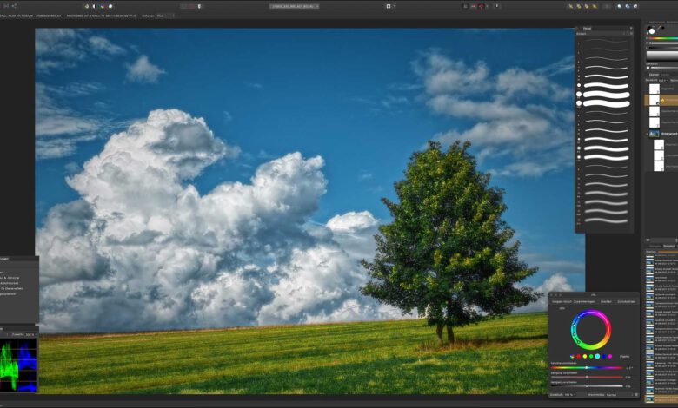Viewport: 678px width, 408px height.
Task: Select the all-colors multicolor channel dot
Action: coord(572,356)
